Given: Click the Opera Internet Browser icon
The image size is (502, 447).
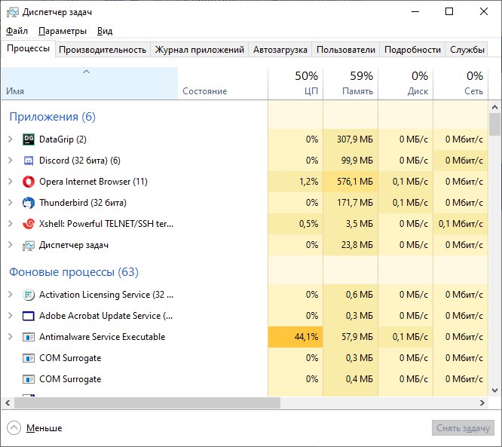Looking at the screenshot, I should coord(29,182).
